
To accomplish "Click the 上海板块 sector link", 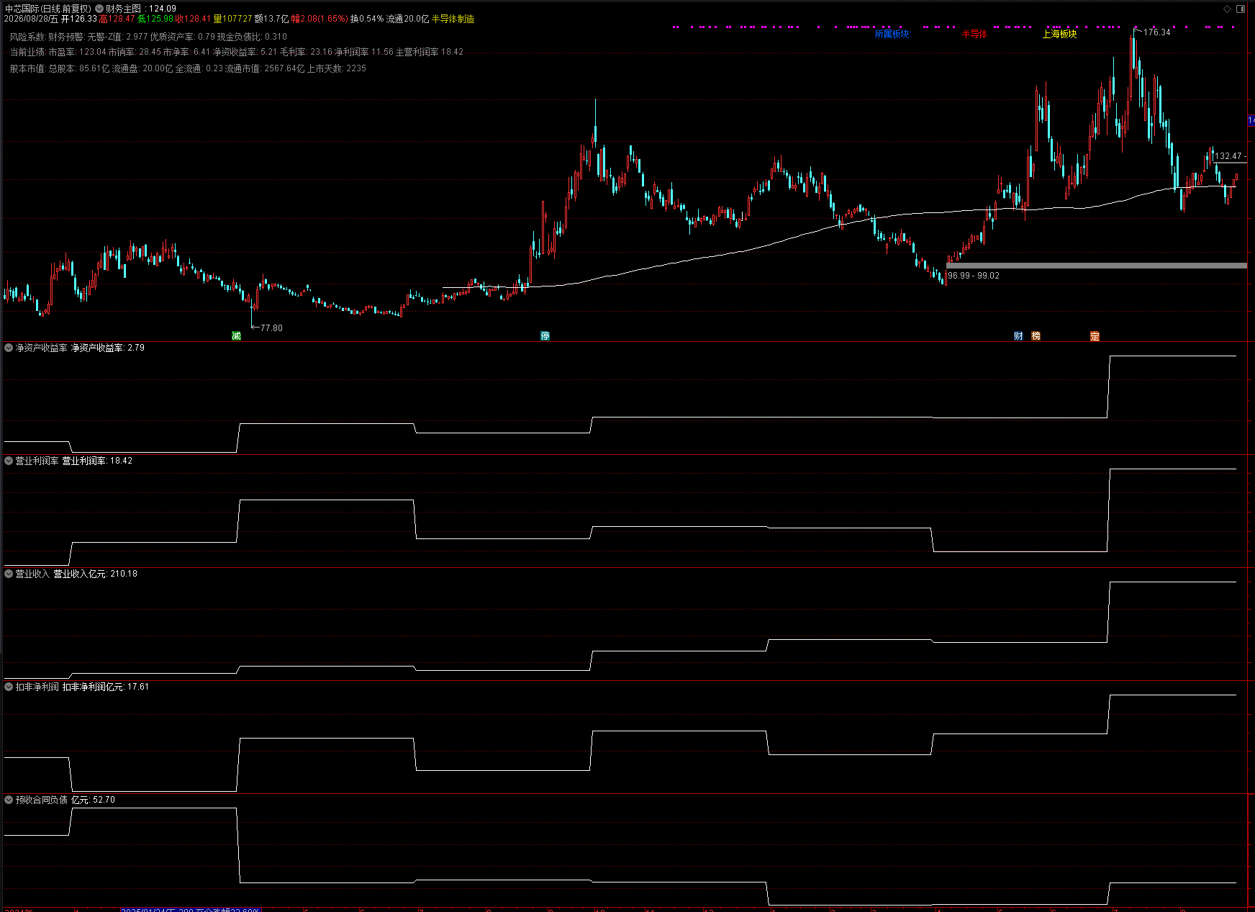I will coord(1060,34).
